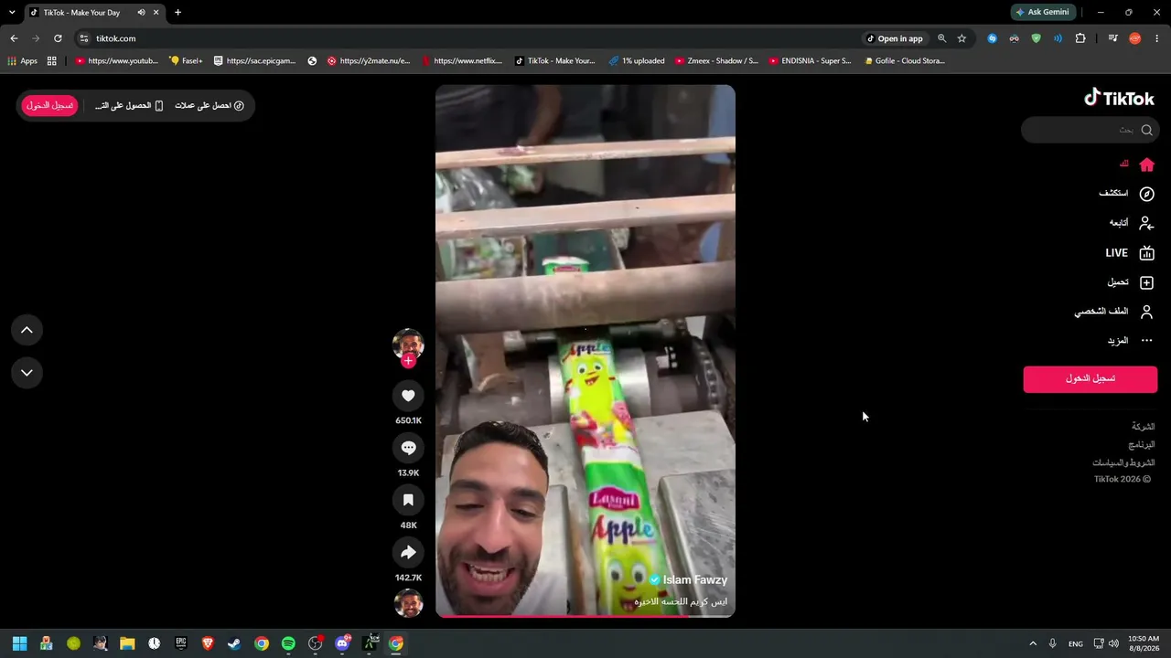Open the Chrome profile avatar
The image size is (1171, 658).
[1135, 38]
